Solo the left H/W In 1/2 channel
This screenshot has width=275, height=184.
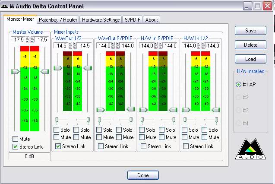[x=184, y=130]
